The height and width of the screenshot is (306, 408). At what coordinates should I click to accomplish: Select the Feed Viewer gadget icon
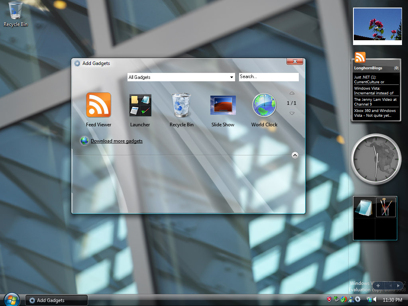tap(99, 105)
